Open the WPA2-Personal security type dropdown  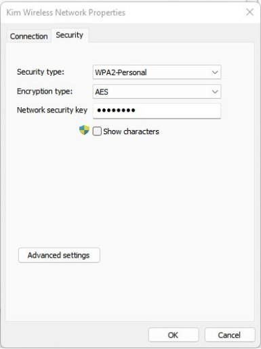click(157, 73)
